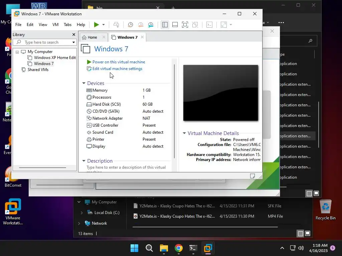
Task: Click Edit virtual machine settings
Action: point(115,69)
